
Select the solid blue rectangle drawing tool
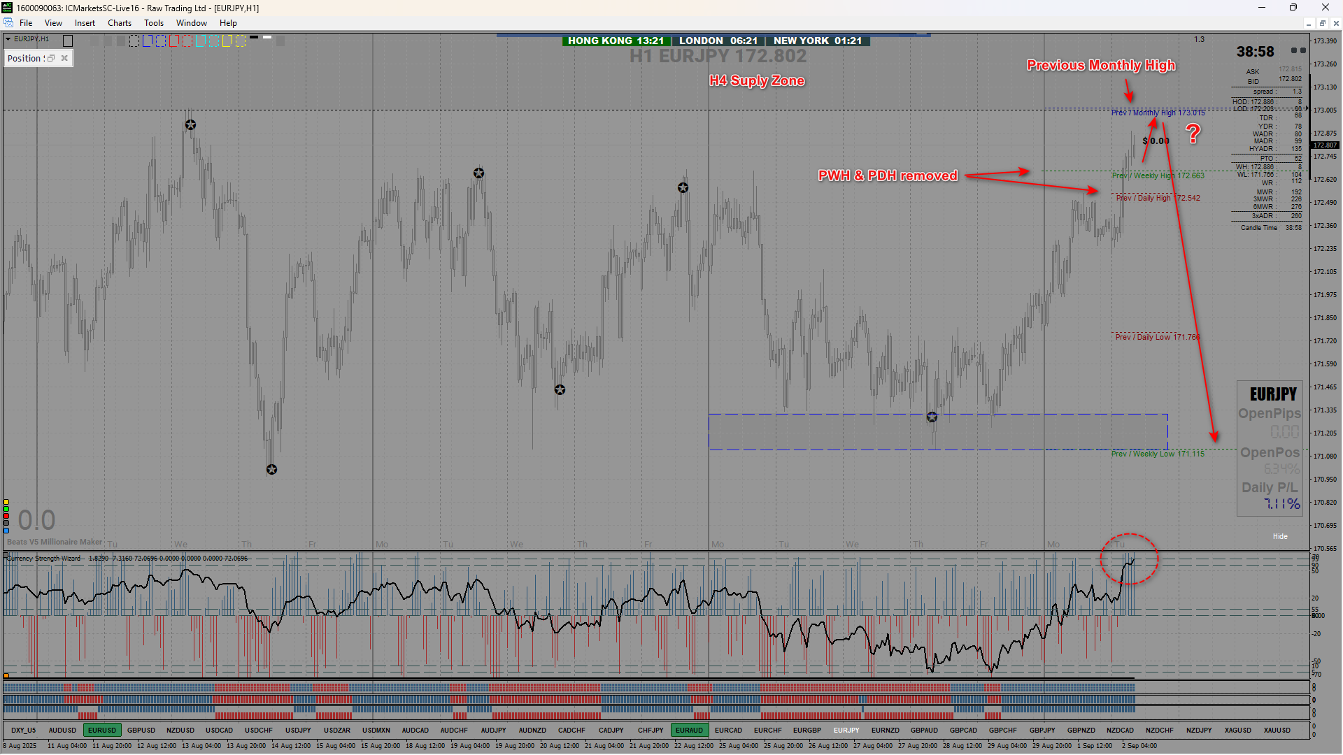tap(148, 41)
